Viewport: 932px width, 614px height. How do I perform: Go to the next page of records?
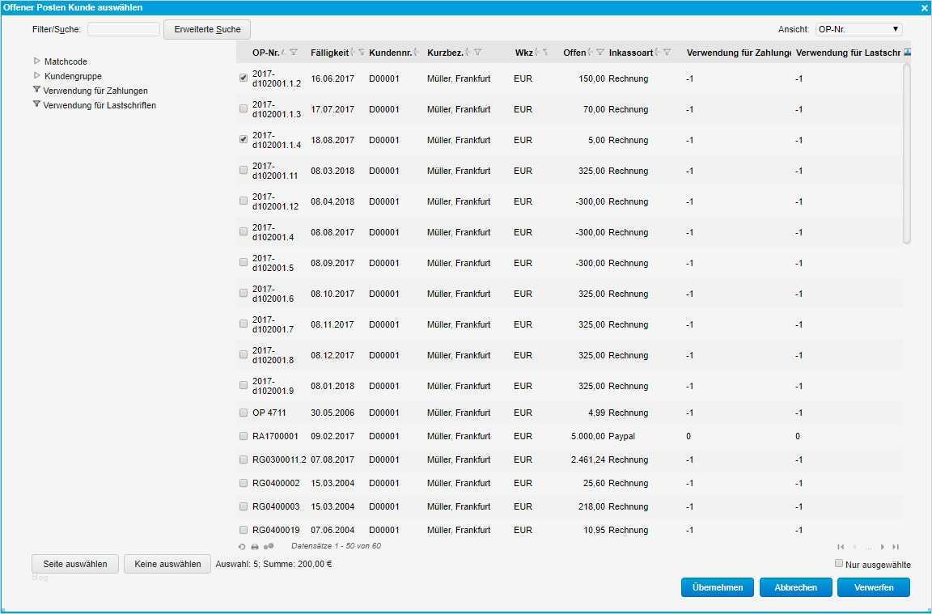(883, 547)
